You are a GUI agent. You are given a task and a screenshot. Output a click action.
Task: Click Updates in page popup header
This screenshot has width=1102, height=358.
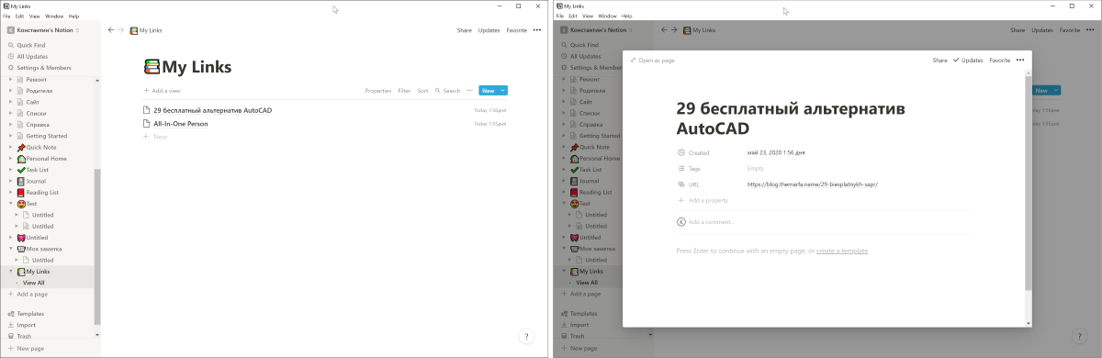(x=968, y=61)
